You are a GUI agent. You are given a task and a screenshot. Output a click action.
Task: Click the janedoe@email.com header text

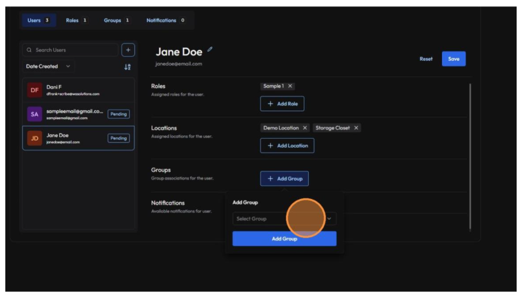pos(179,64)
